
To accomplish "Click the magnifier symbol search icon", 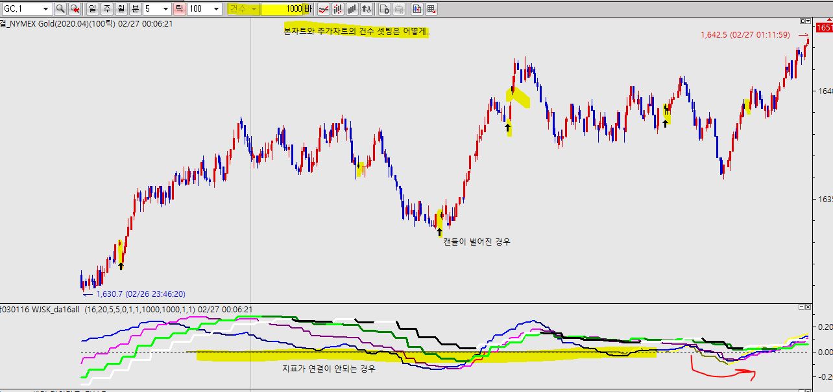I will pyautogui.click(x=60, y=9).
